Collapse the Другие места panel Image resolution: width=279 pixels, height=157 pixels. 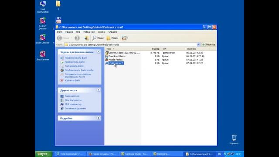click(x=98, y=90)
